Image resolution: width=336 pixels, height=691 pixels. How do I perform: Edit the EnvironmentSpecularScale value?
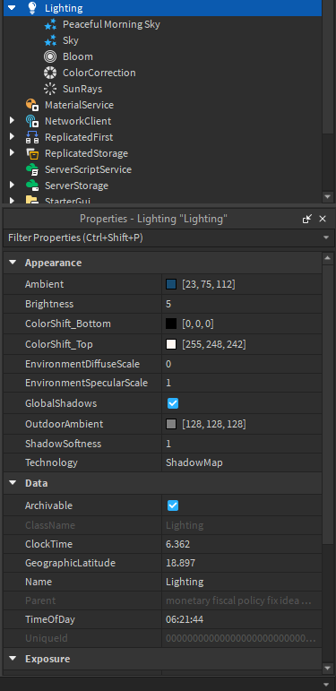tap(241, 383)
